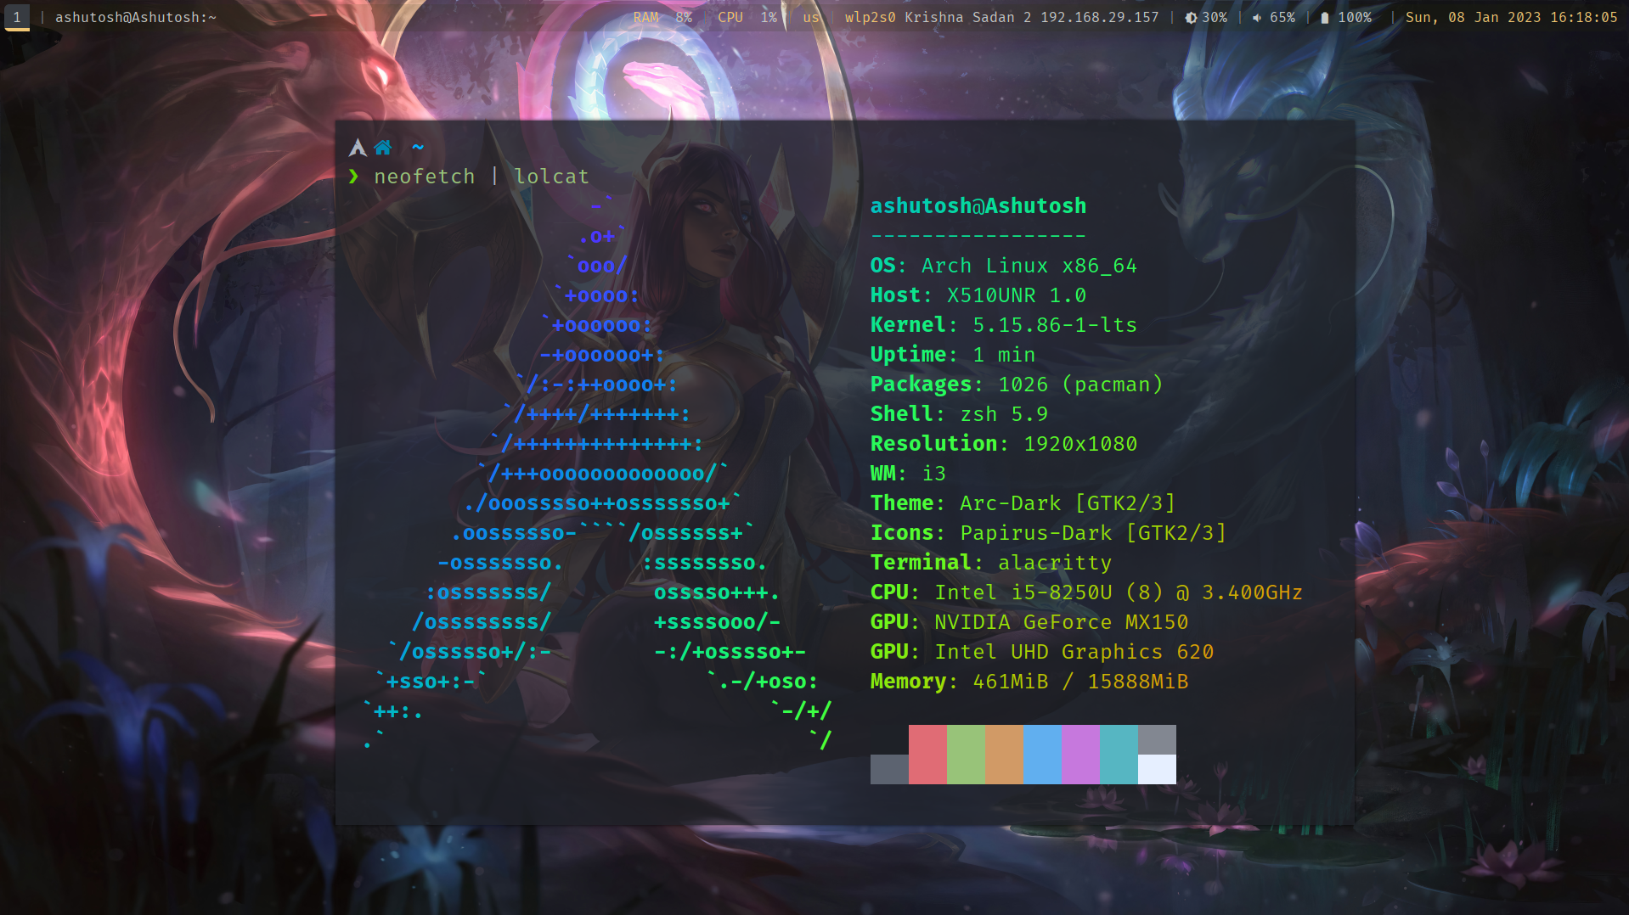Click the RAM 8% status indicator
The image size is (1629, 915).
pyautogui.click(x=662, y=18)
